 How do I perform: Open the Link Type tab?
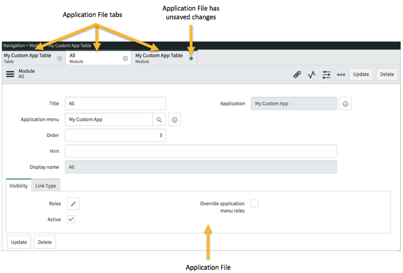point(46,185)
